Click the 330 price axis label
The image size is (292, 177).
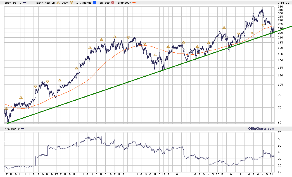tap(280, 7)
